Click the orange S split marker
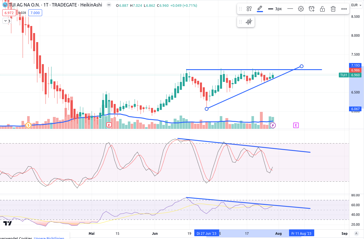The width and height of the screenshot is (364, 239). (x=28, y=125)
